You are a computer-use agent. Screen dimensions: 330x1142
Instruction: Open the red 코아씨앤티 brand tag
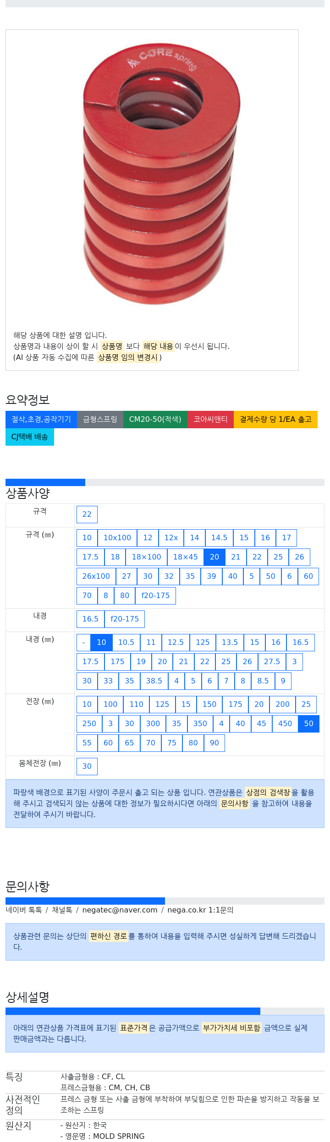[x=210, y=420]
